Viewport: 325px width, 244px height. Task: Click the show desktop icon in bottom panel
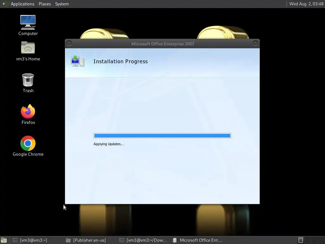(4, 240)
